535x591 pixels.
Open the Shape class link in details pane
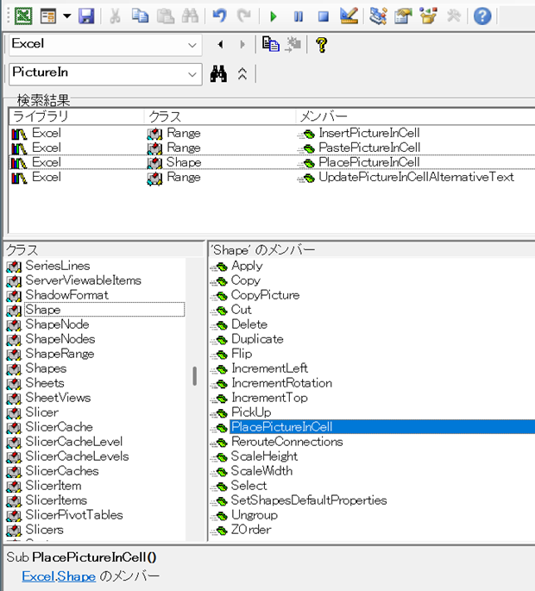click(x=77, y=576)
